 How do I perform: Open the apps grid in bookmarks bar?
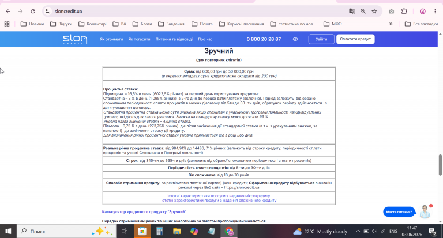tap(7, 24)
